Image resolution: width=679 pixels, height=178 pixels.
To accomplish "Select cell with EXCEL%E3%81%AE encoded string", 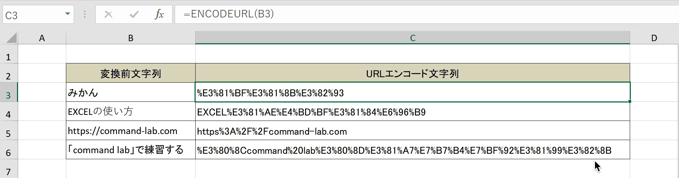I will 413,112.
